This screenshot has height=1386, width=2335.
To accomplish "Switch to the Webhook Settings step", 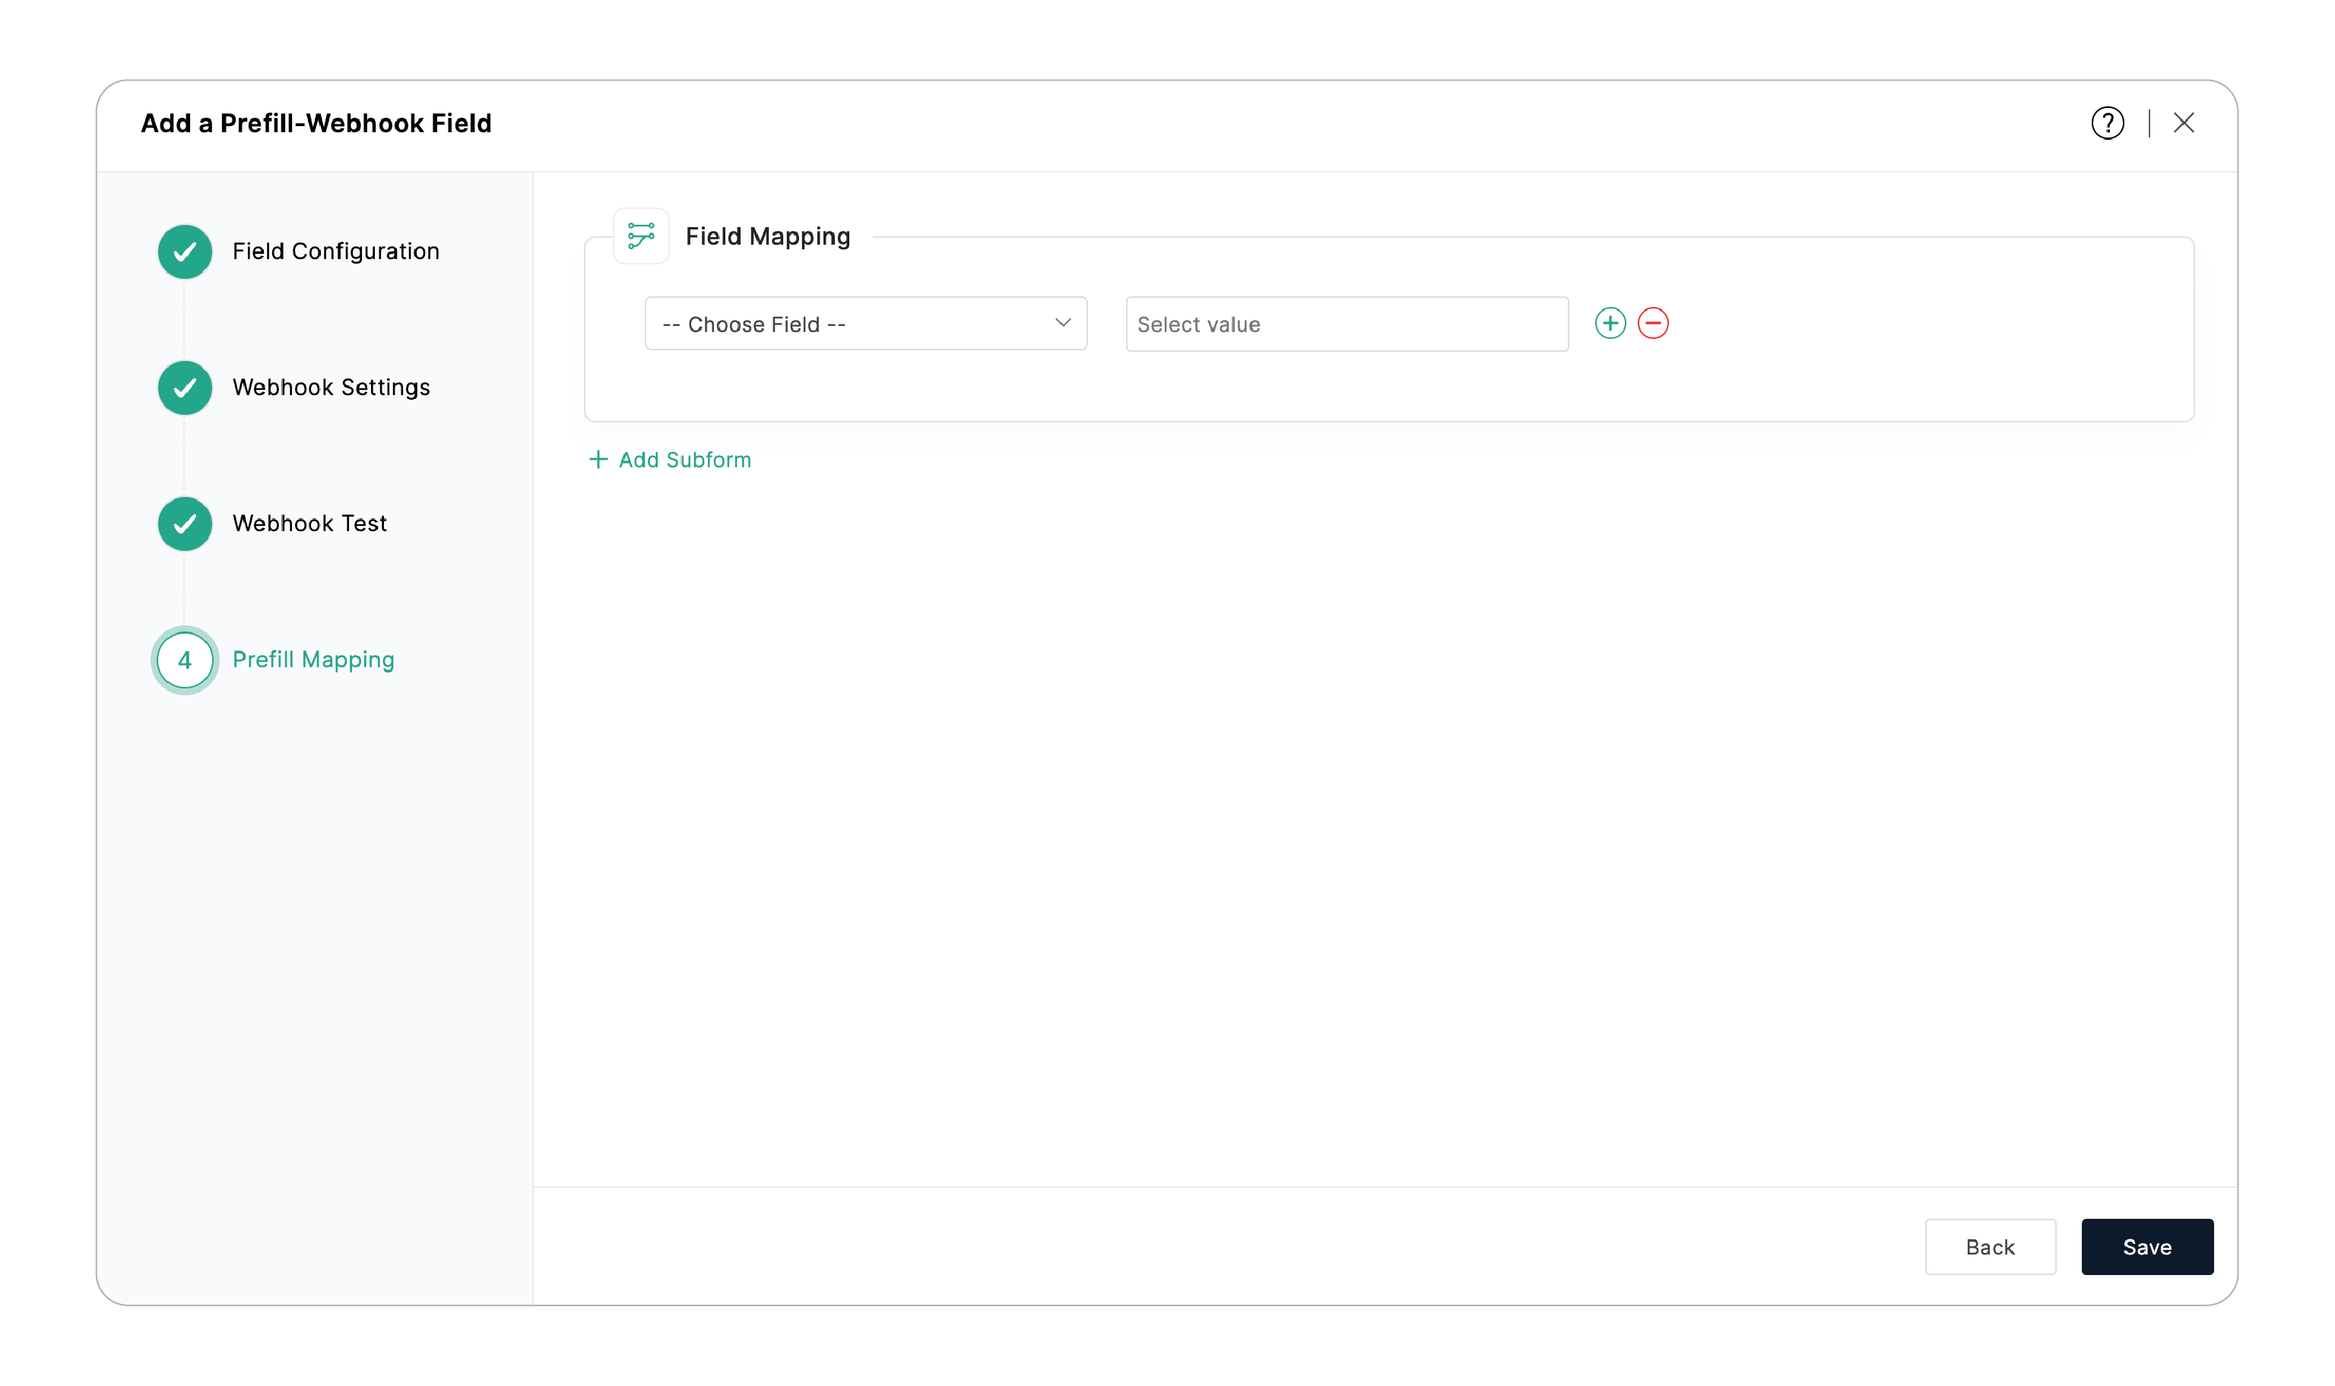I will [331, 387].
